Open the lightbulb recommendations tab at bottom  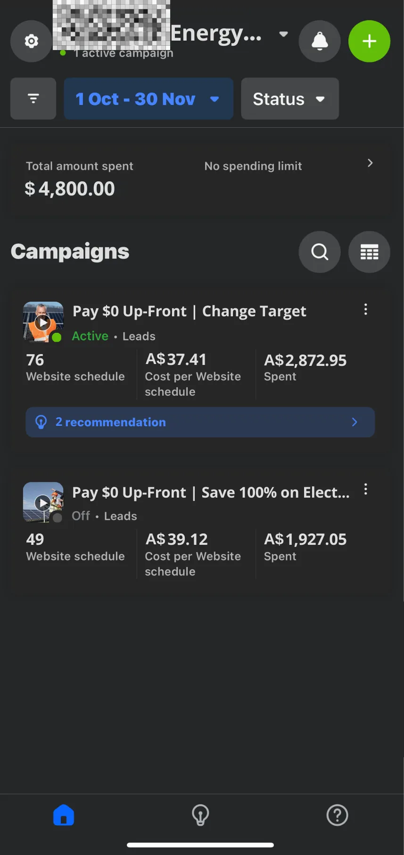point(200,815)
